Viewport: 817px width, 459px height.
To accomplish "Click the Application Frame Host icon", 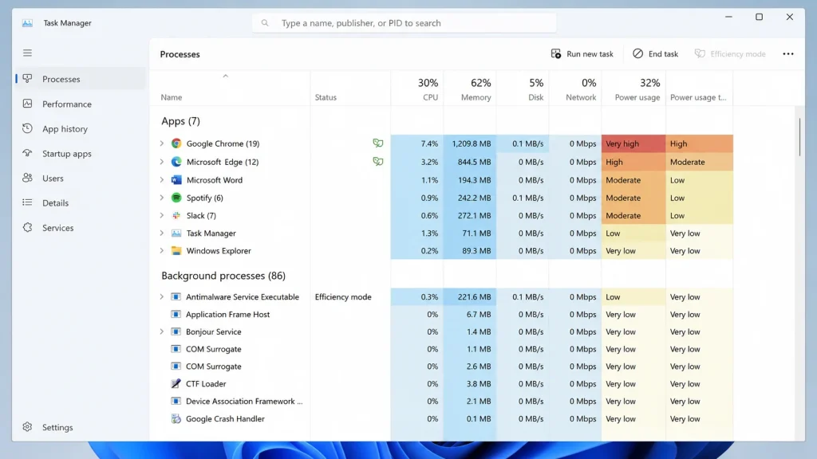I will click(176, 314).
